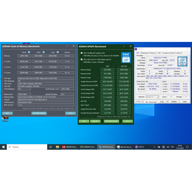Toggle the GPU Intel HD Graphics 620 checkbox
Image resolution: width=192 pixels, height=192 pixels.
tap(82, 53)
